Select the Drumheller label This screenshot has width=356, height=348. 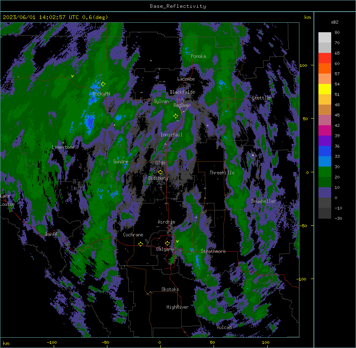click(x=263, y=201)
